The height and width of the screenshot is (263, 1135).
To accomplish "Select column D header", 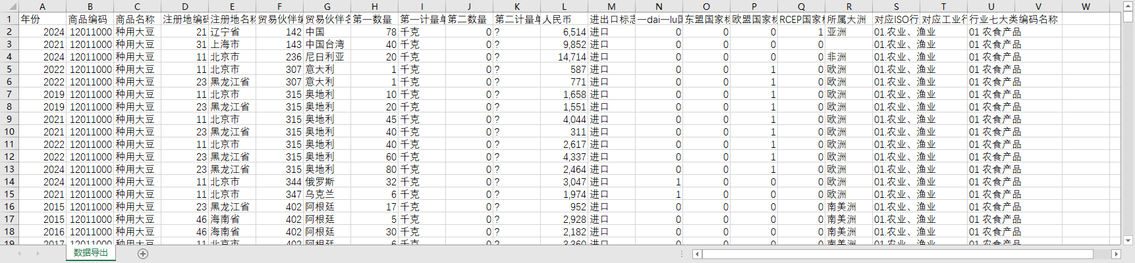I will (185, 7).
